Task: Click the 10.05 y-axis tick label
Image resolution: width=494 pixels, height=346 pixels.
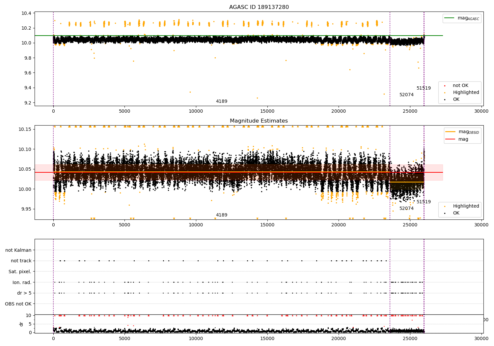Action: (25, 169)
